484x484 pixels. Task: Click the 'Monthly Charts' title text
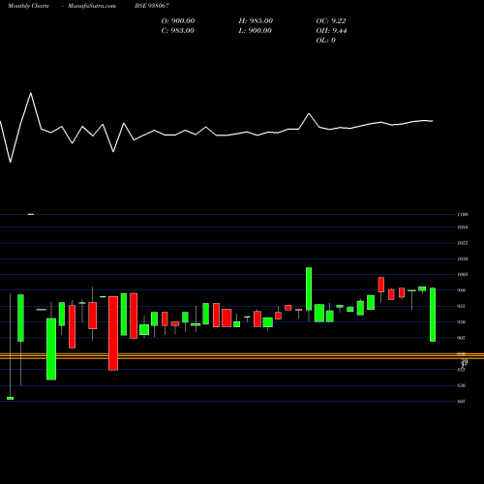tap(28, 6)
